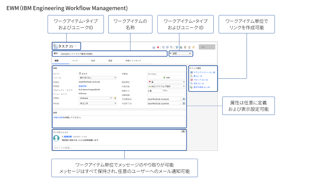
Task: Open calendar picker for 予定開始日
Action: point(184,99)
